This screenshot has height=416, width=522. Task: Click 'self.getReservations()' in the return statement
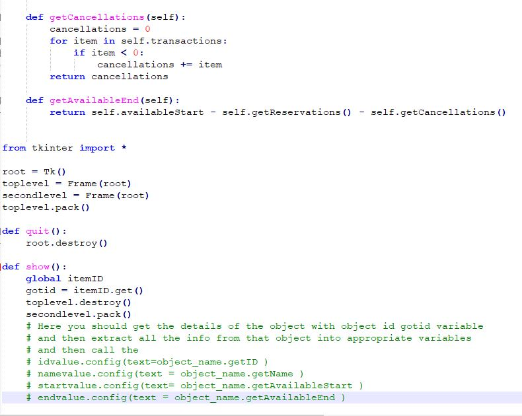[x=287, y=112]
